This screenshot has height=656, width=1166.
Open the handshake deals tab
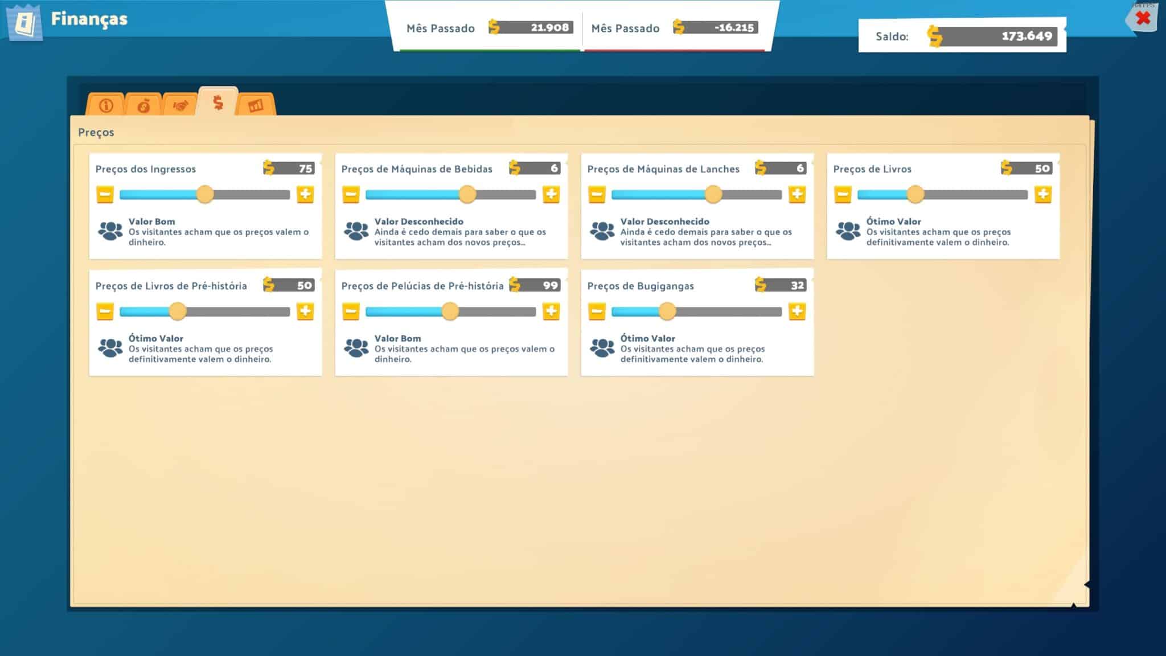pos(180,105)
